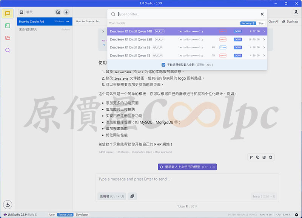Minimize the LM Studio window
The width and height of the screenshot is (302, 218).
(276, 3)
